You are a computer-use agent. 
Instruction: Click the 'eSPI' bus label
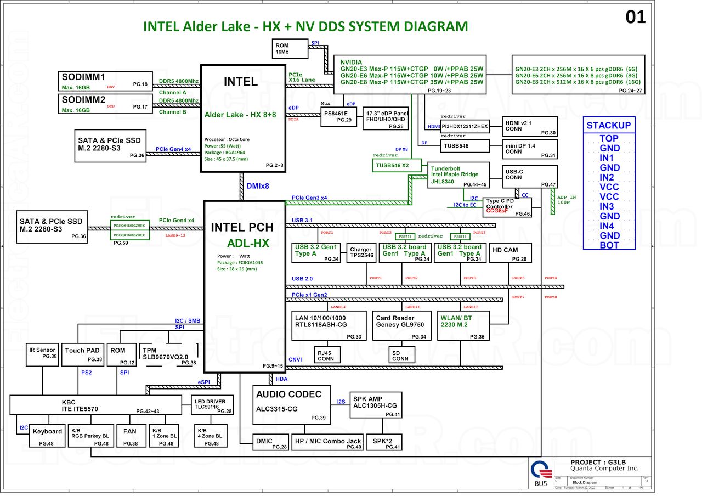tap(205, 382)
